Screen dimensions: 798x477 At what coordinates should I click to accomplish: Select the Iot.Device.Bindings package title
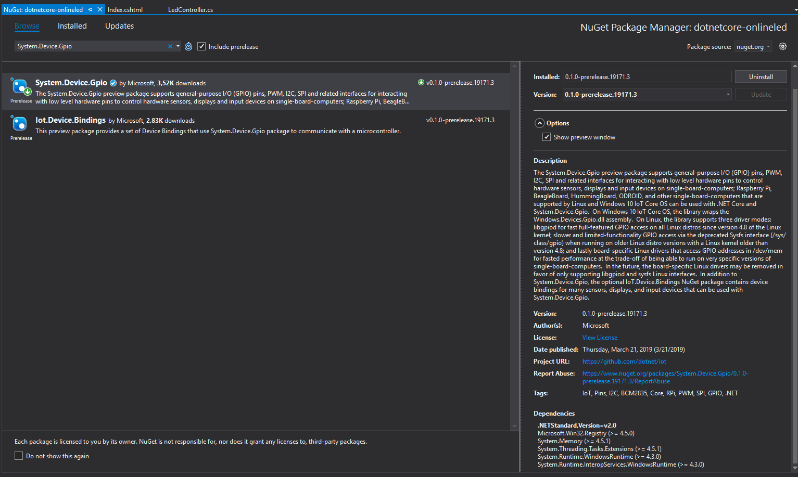(x=70, y=120)
